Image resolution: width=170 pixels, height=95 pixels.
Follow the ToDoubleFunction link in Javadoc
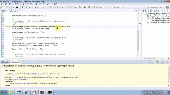[x=35, y=74]
